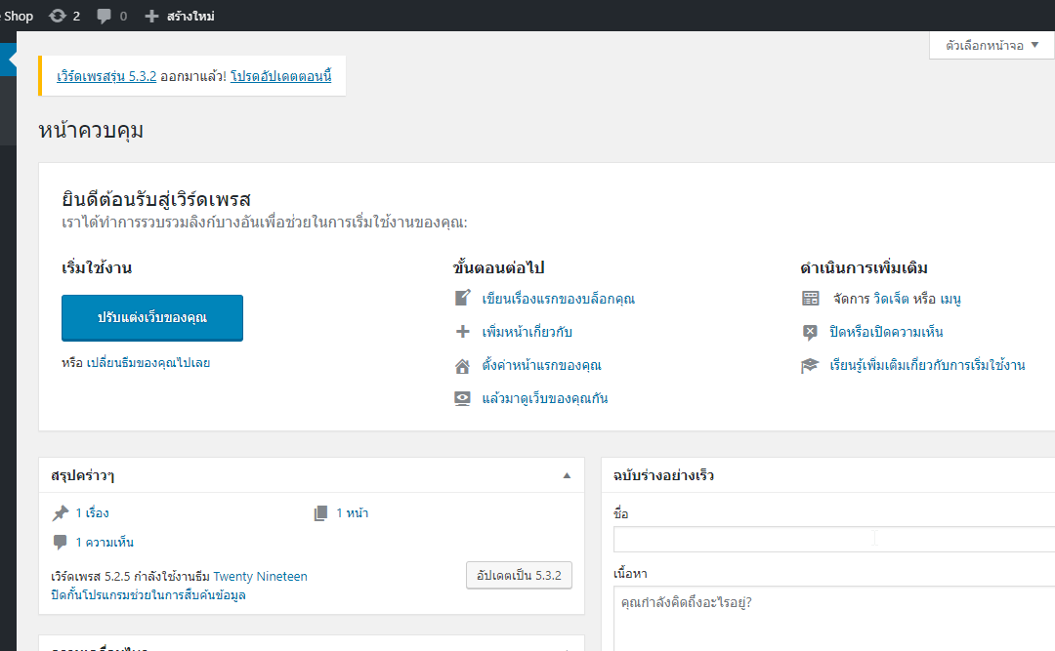Click the comment icon beside 1 ความเห็น
This screenshot has width=1055, height=651.
tap(60, 542)
